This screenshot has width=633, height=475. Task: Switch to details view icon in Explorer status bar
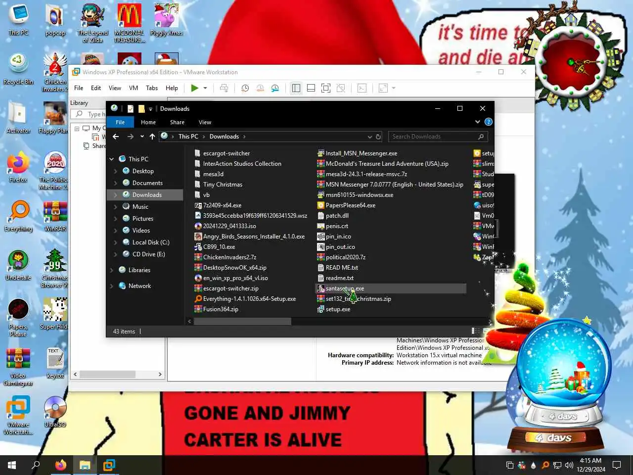pyautogui.click(x=474, y=331)
